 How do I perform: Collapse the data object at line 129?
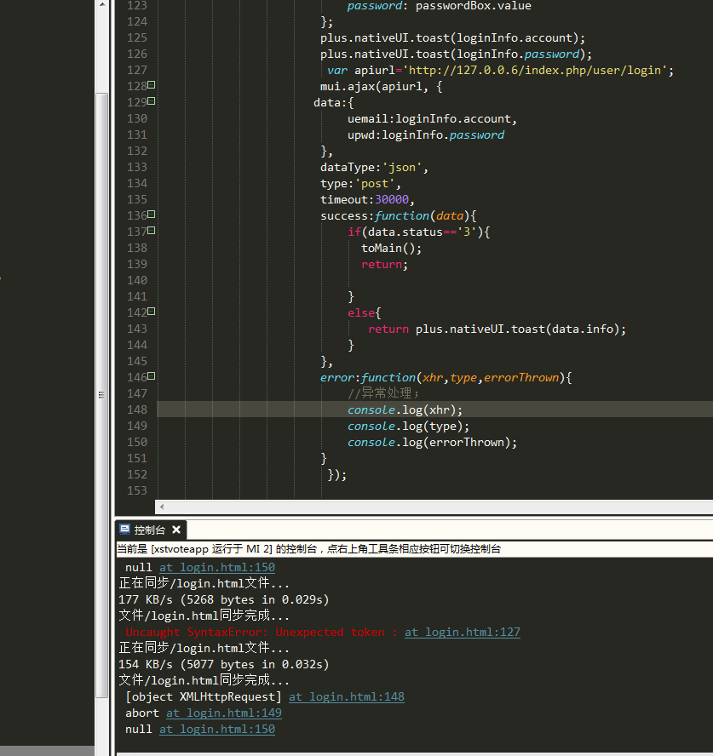(152, 101)
